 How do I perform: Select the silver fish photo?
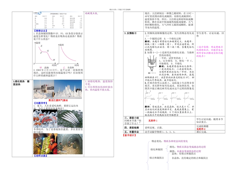[x=70, y=119]
